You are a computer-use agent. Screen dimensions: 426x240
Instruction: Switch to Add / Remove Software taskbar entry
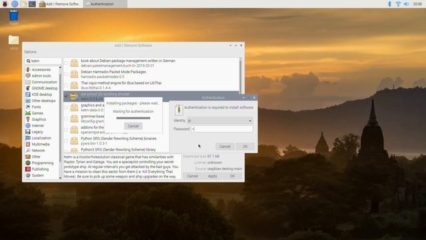tap(60, 4)
